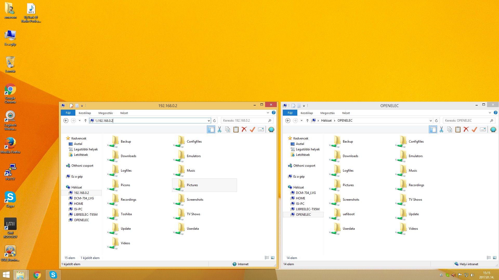The image size is (499, 280).
Task: Open Skype from taskbar
Action: [x=53, y=275]
